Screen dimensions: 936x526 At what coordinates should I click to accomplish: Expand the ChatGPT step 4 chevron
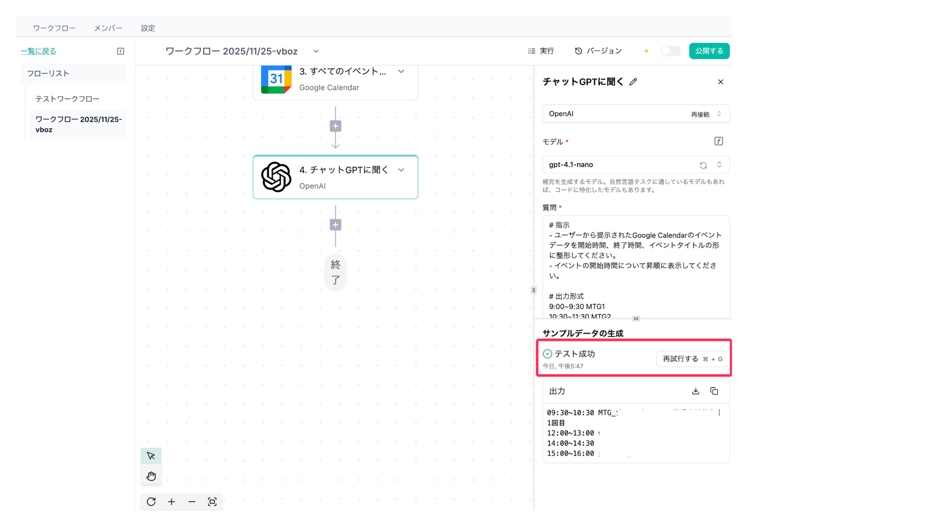click(401, 170)
